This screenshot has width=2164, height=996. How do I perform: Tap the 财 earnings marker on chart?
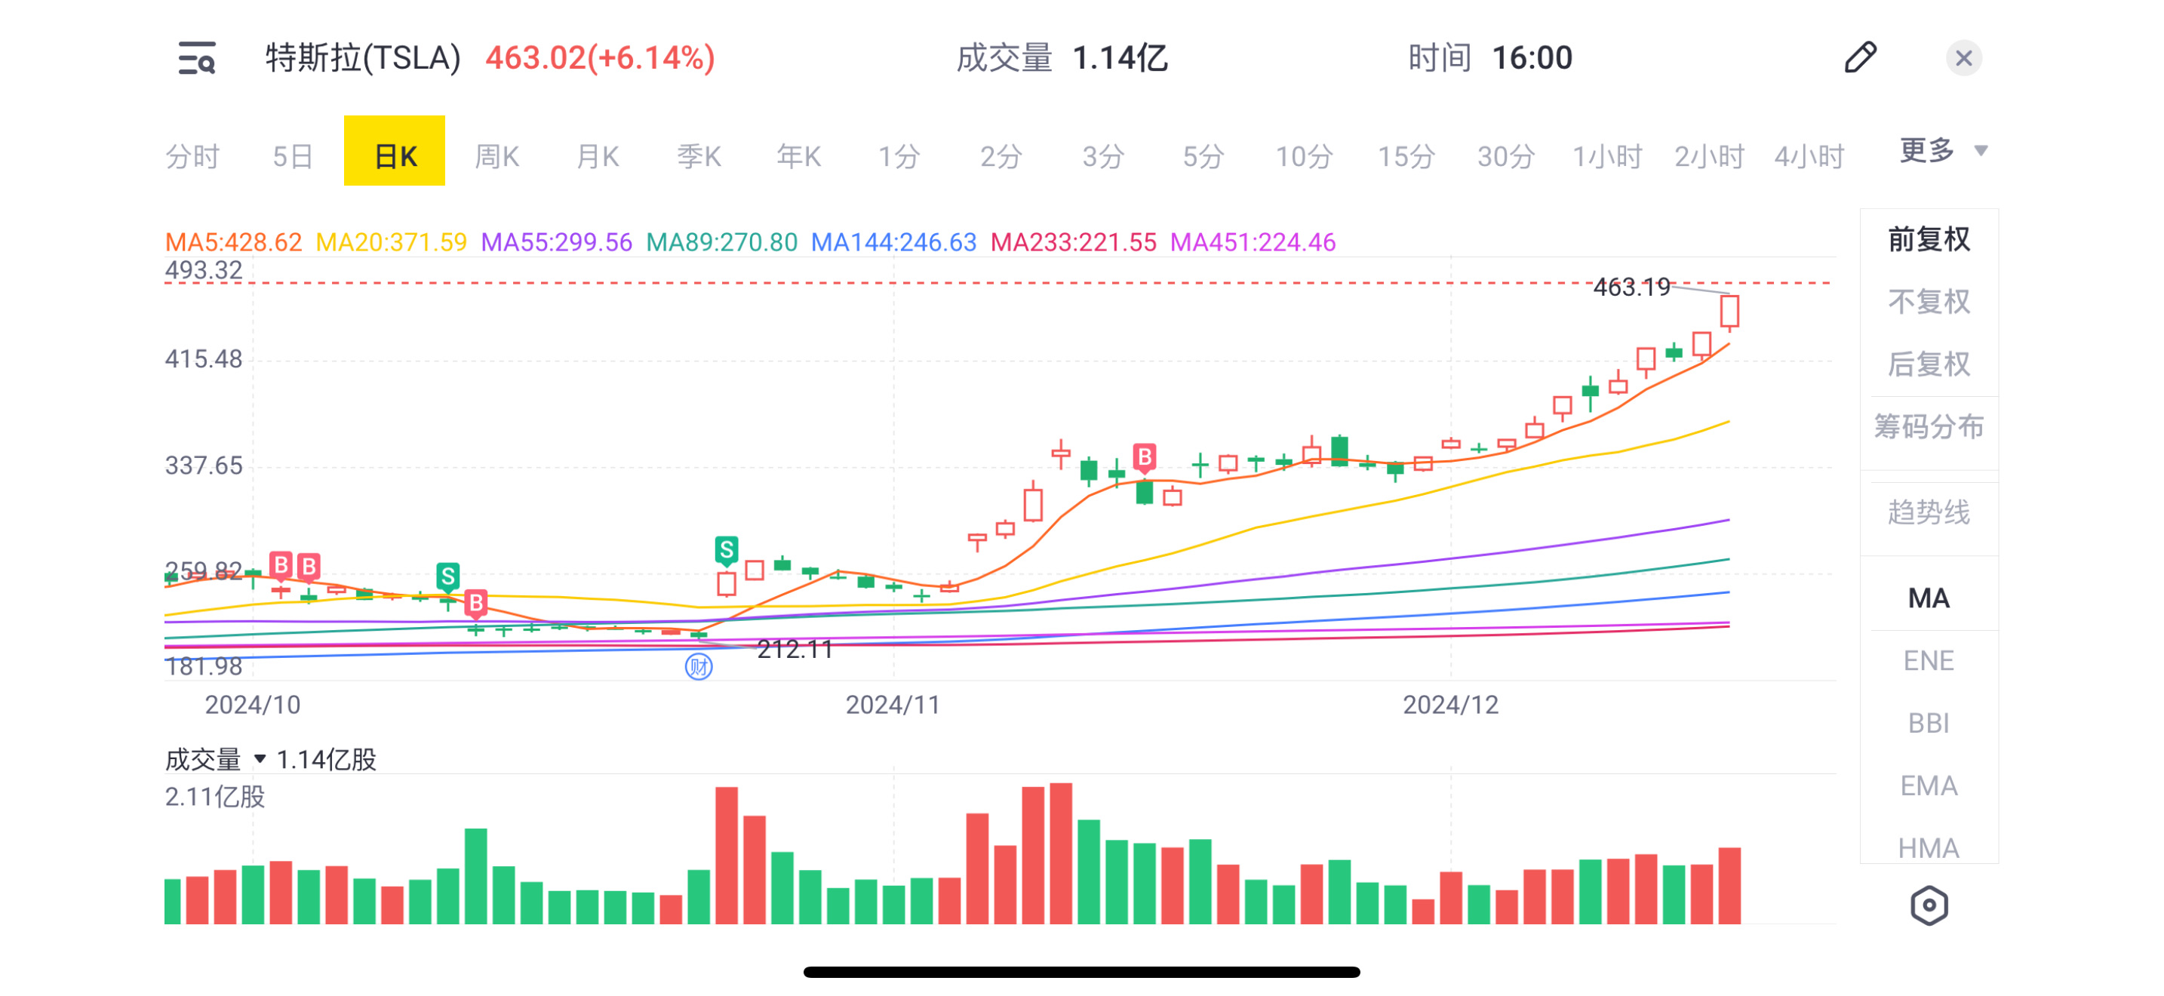699,667
